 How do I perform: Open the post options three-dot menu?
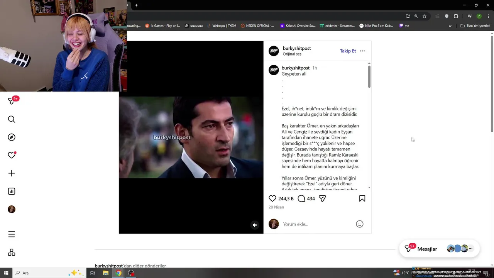(362, 51)
